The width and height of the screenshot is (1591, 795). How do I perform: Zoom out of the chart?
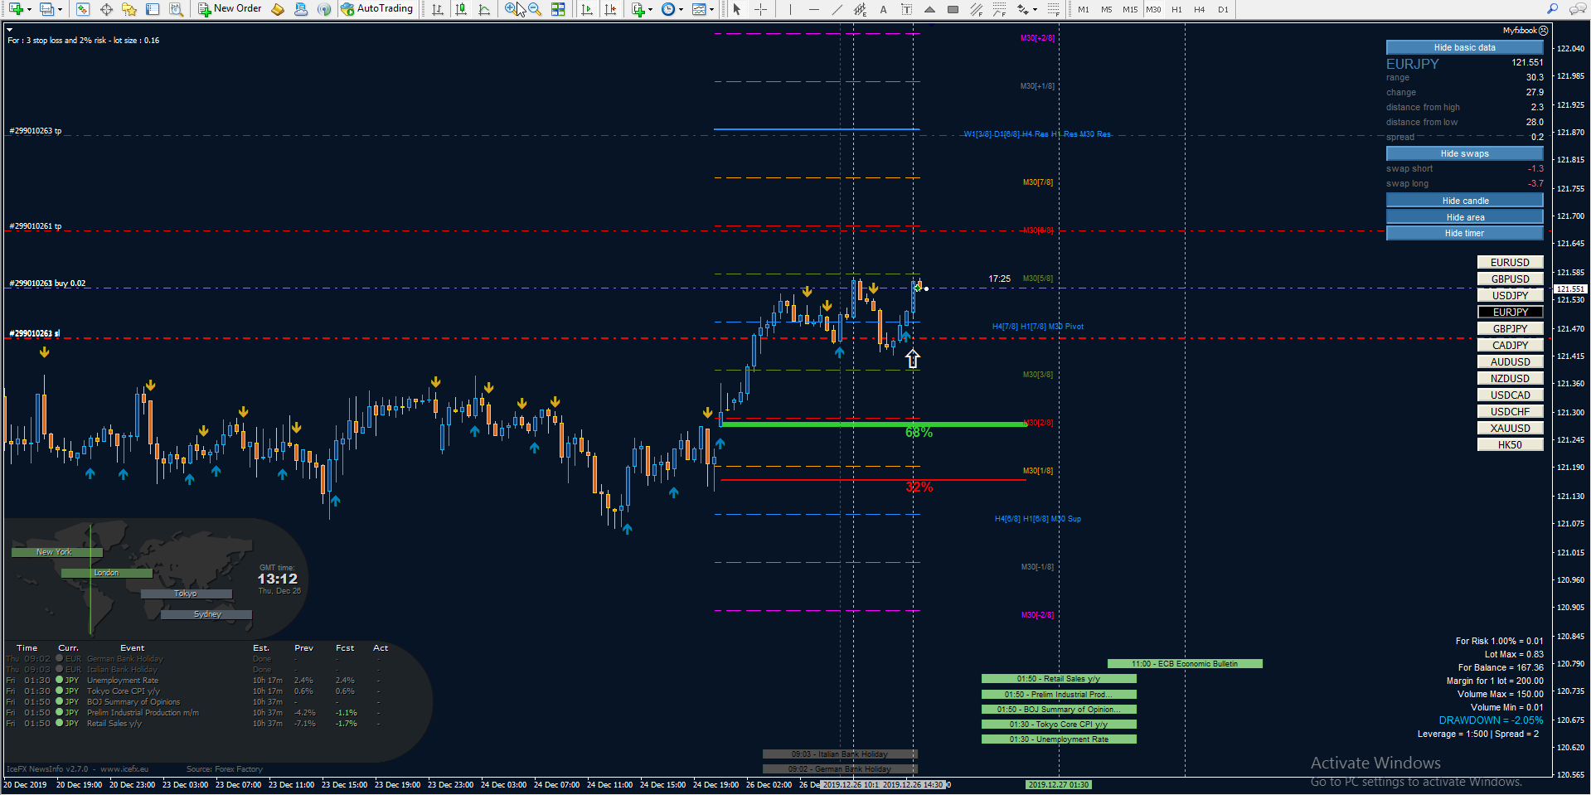click(x=535, y=9)
